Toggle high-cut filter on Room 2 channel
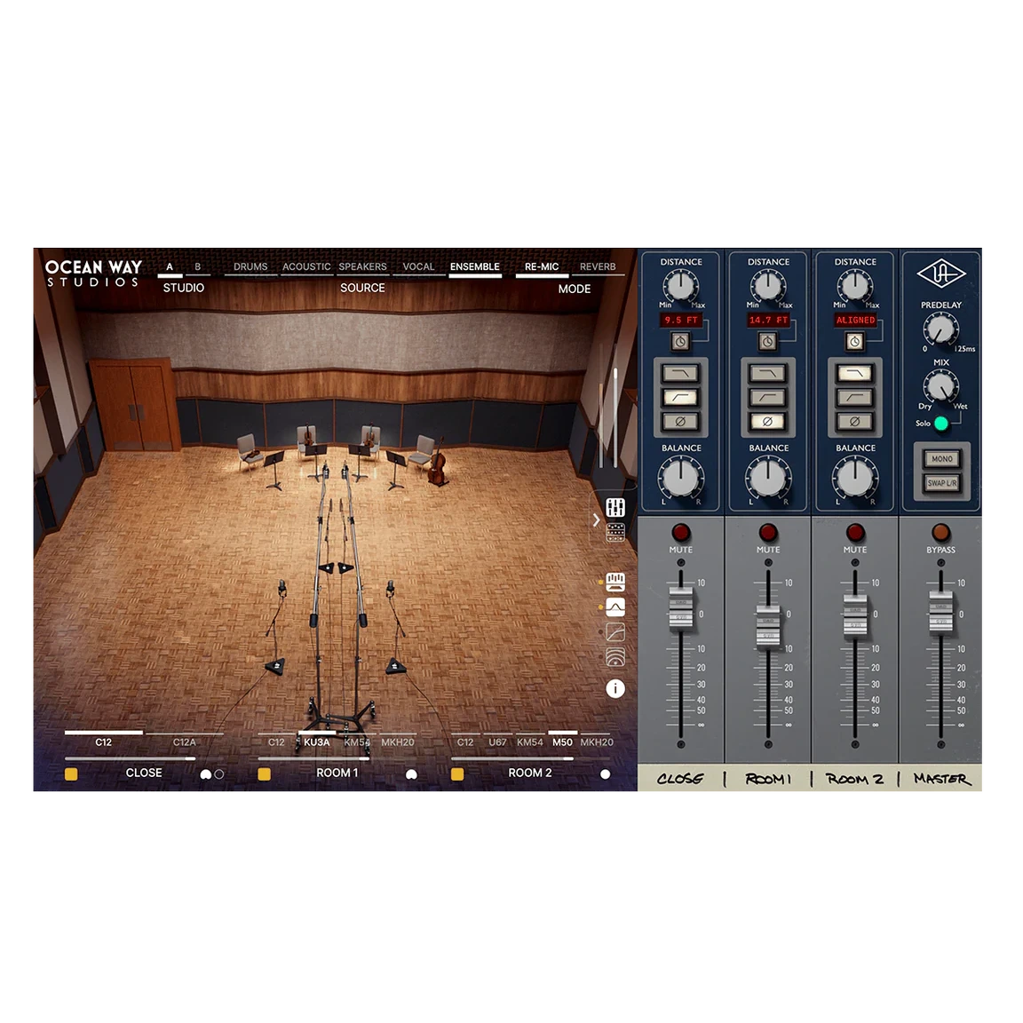Screen dimensions: 1023x1023 pos(854,373)
